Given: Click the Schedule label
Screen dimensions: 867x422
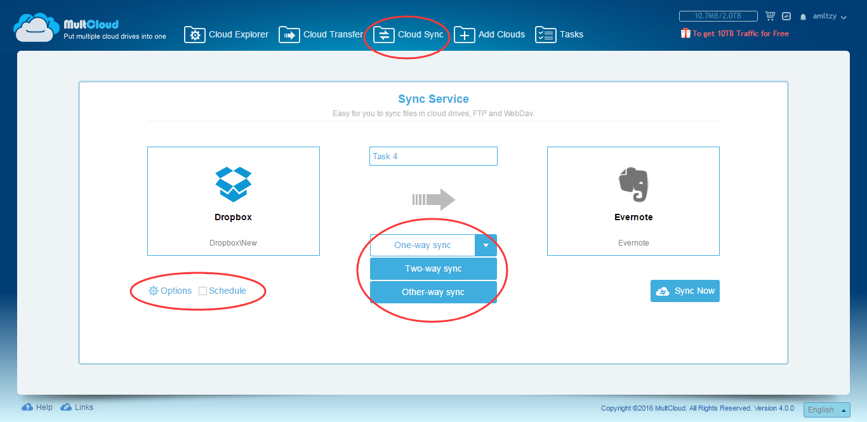Looking at the screenshot, I should [227, 291].
